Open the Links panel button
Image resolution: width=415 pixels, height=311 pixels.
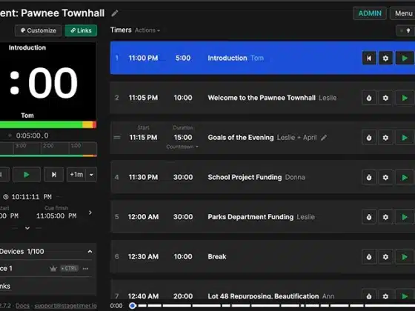[81, 30]
